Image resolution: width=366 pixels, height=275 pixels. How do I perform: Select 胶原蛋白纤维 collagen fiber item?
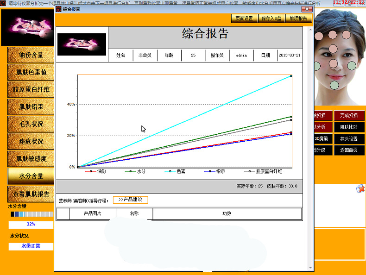[x=31, y=89]
